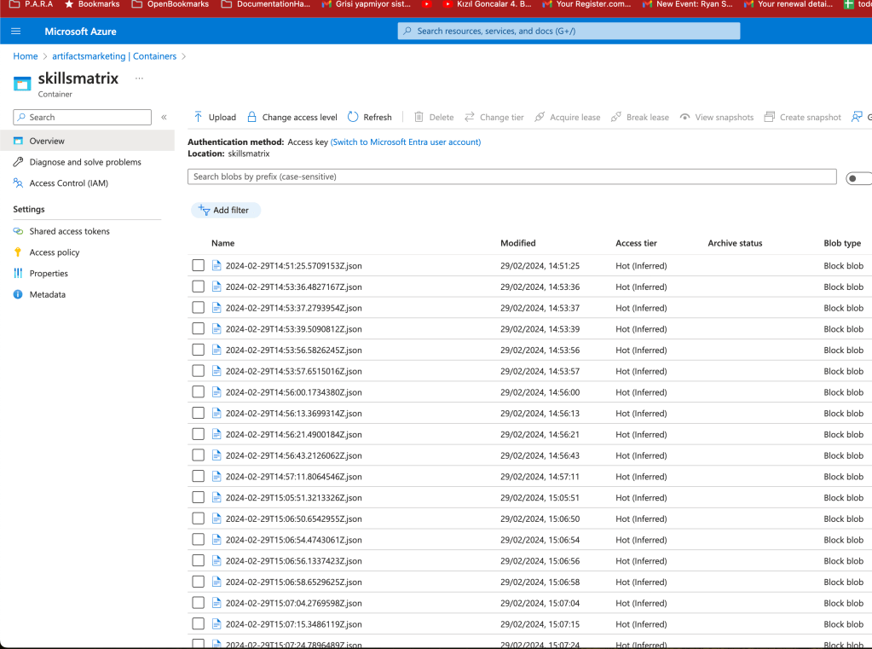Check the box for 2024-02-29T14:57:11.8064546Z.json
This screenshot has width=872, height=649.
click(198, 477)
